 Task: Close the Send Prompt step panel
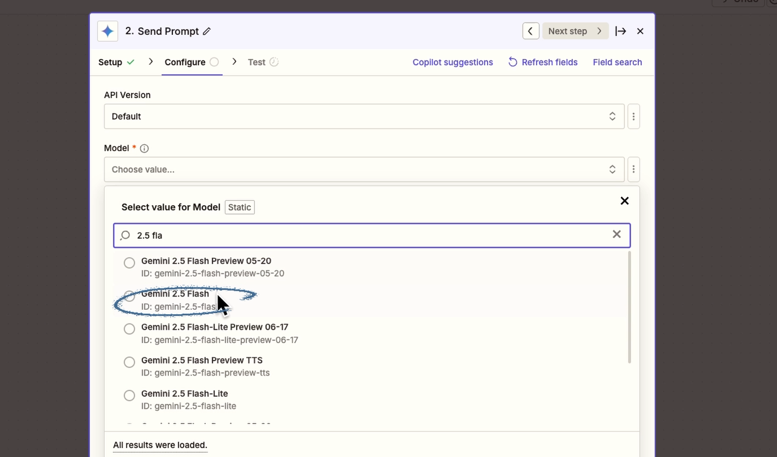[640, 31]
